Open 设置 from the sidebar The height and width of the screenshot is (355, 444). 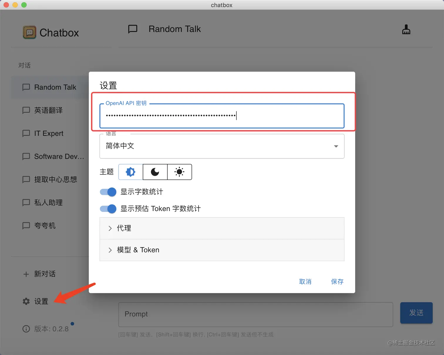(41, 301)
